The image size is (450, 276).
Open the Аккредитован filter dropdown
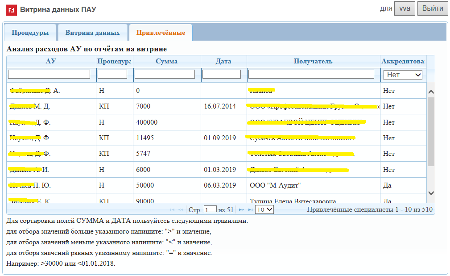[403, 75]
